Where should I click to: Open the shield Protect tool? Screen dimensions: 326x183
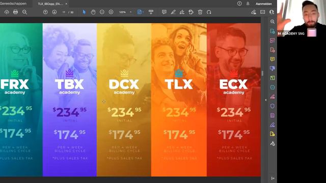point(273,106)
